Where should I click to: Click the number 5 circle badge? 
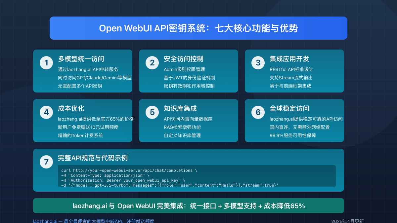(152, 112)
